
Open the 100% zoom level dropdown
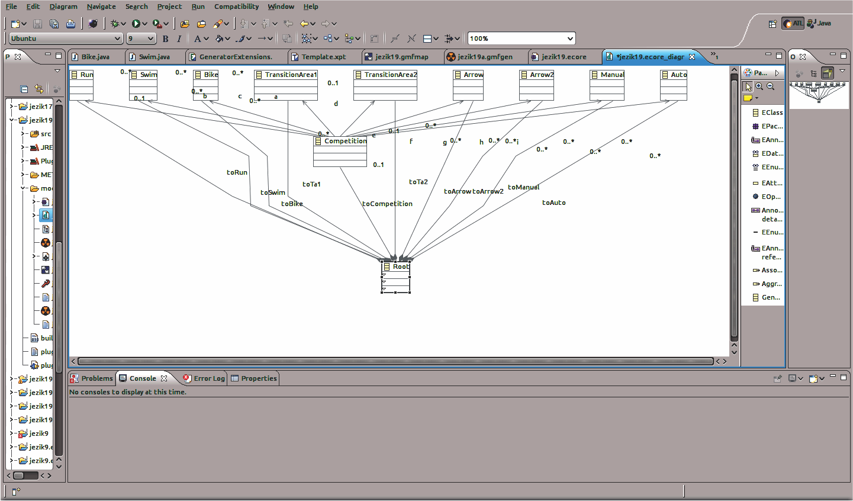[570, 38]
